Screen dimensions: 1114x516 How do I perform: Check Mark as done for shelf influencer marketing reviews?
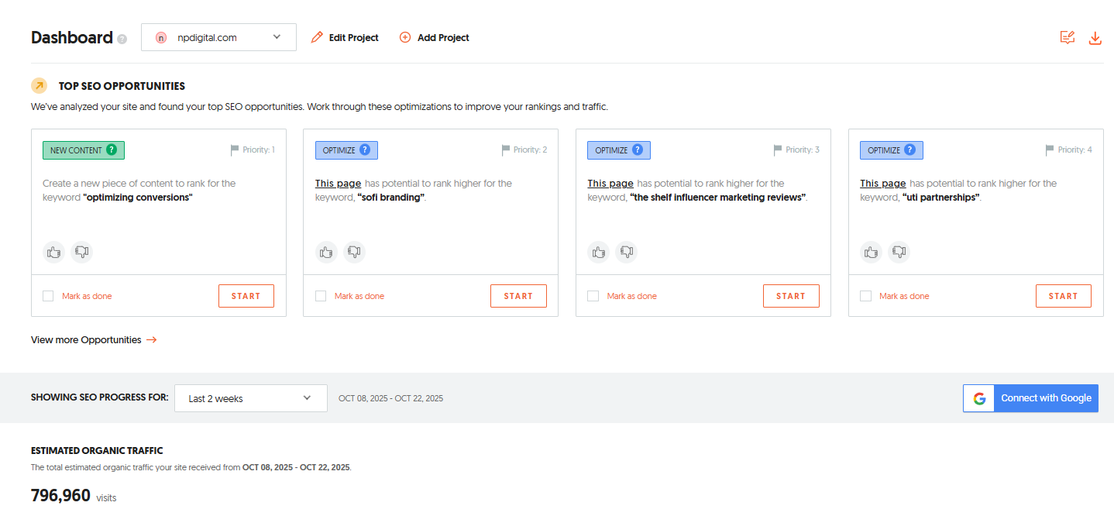[593, 296]
